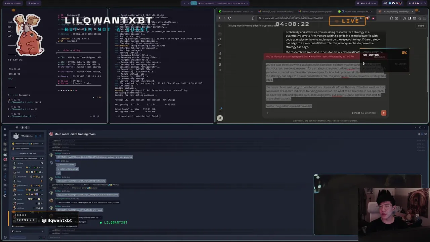430x242 pixels.
Task: Select user pompon in the room list
Action: click(20, 203)
